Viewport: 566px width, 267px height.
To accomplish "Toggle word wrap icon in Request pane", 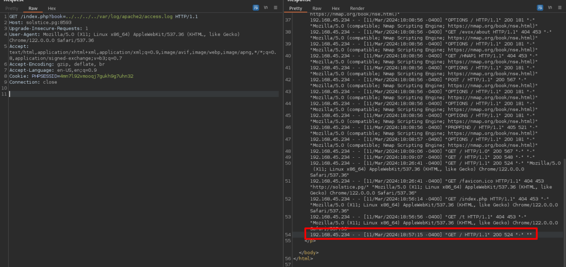I will click(x=256, y=9).
